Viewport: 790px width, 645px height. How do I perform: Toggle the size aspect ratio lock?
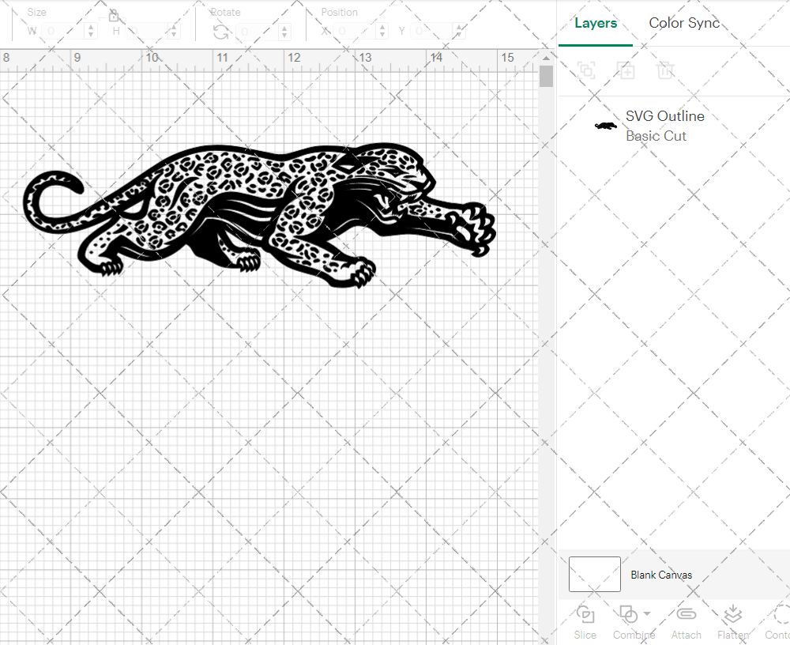click(114, 15)
